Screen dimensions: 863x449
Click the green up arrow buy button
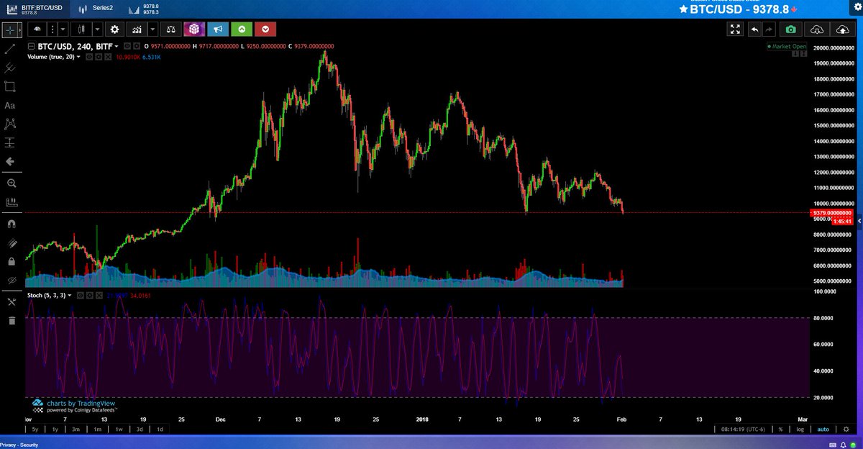(242, 30)
